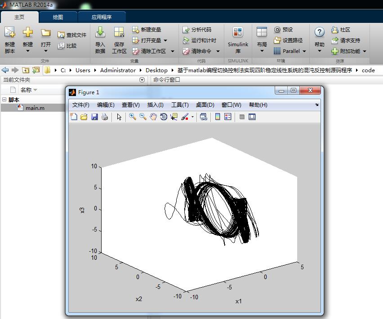This screenshot has height=319, width=383.
Task: Open the Simulink Library icon
Action: [x=238, y=32]
